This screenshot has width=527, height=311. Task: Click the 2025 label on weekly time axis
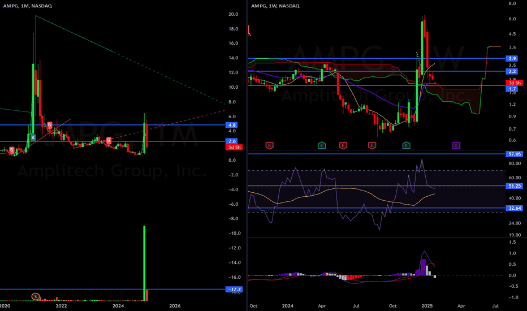[x=427, y=306]
